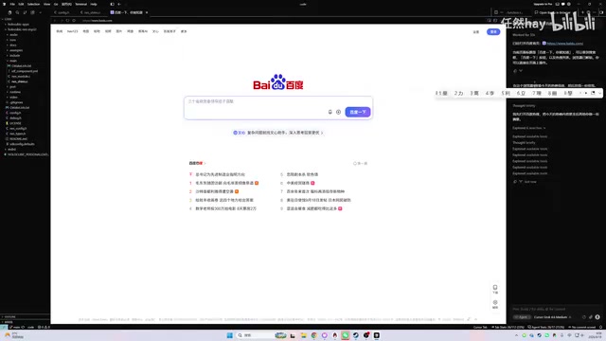
Task: Expand the include folder
Action: point(15,56)
